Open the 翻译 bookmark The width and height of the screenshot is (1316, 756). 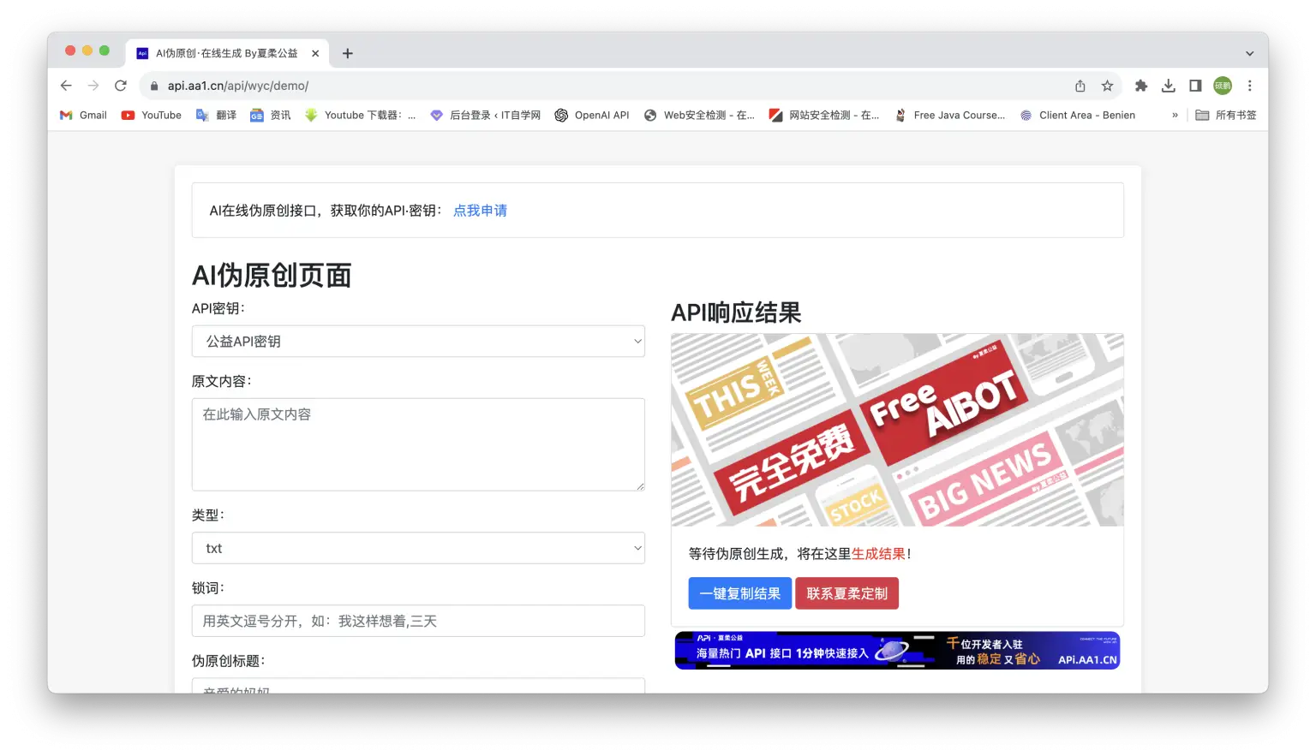tap(216, 115)
